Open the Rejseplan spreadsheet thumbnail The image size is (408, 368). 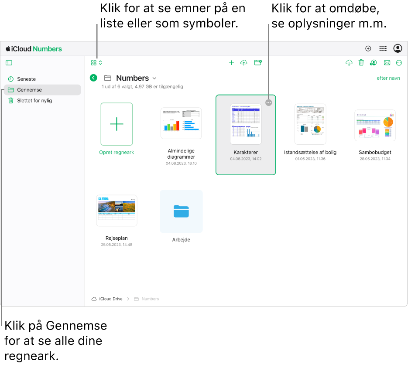pos(117,211)
